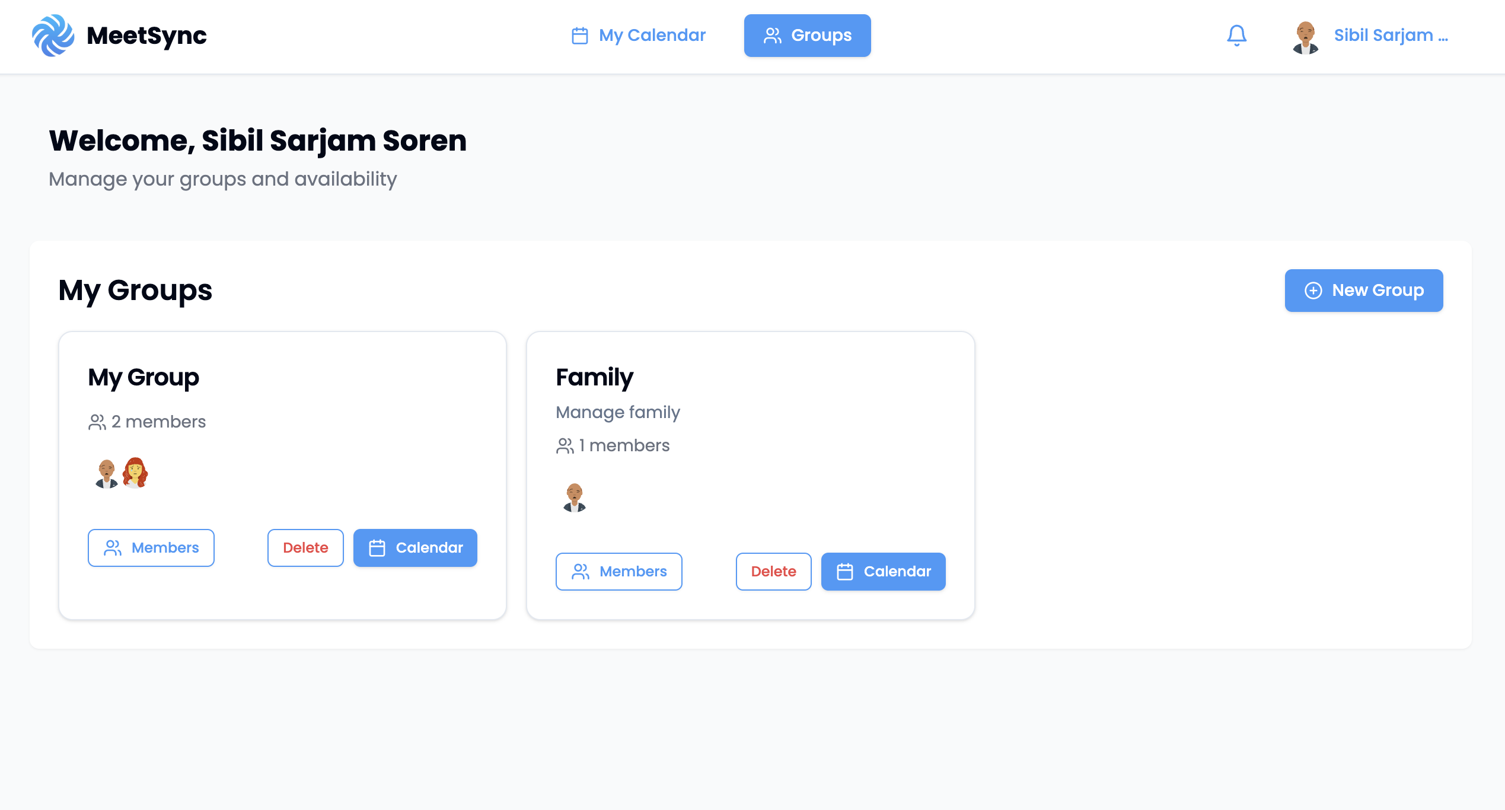
Task: Click the people icon beside 2 members count
Action: (97, 422)
